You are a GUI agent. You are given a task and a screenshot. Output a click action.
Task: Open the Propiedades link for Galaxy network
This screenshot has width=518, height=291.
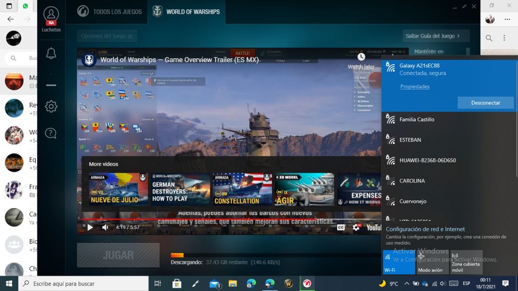click(414, 87)
